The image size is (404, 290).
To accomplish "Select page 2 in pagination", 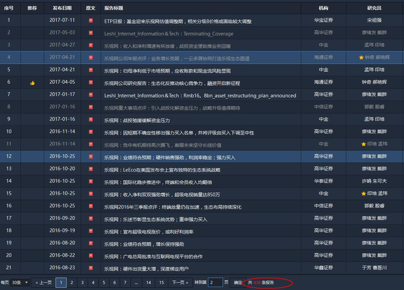I will coord(72,282).
